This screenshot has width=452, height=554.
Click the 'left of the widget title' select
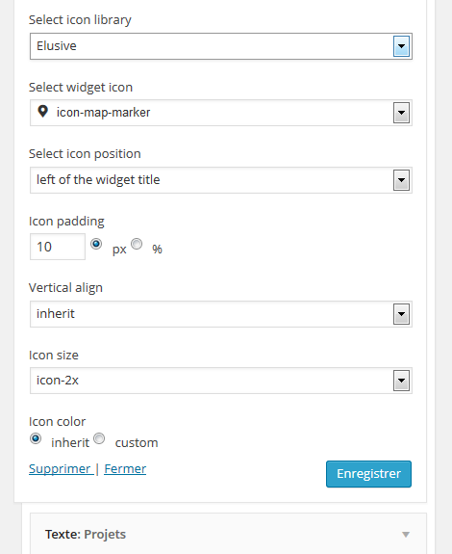coord(221,180)
